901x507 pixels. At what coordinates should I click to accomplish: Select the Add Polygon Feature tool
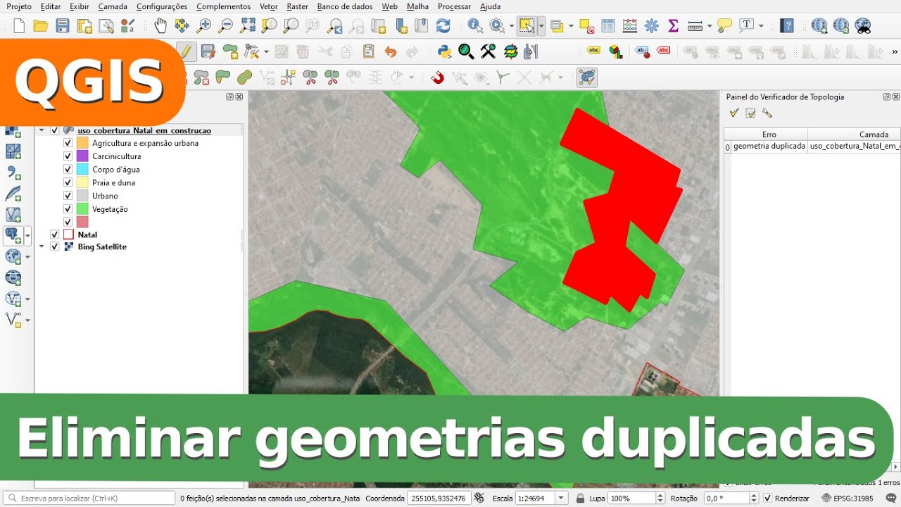coord(230,51)
